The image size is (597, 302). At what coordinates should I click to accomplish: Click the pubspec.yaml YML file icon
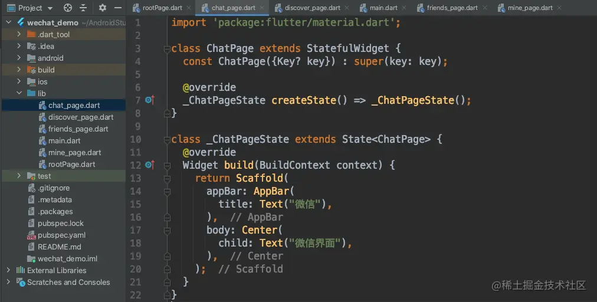[x=31, y=235]
